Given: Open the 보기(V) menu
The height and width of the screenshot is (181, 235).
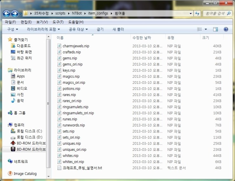Looking at the screenshot, I should [42, 22].
